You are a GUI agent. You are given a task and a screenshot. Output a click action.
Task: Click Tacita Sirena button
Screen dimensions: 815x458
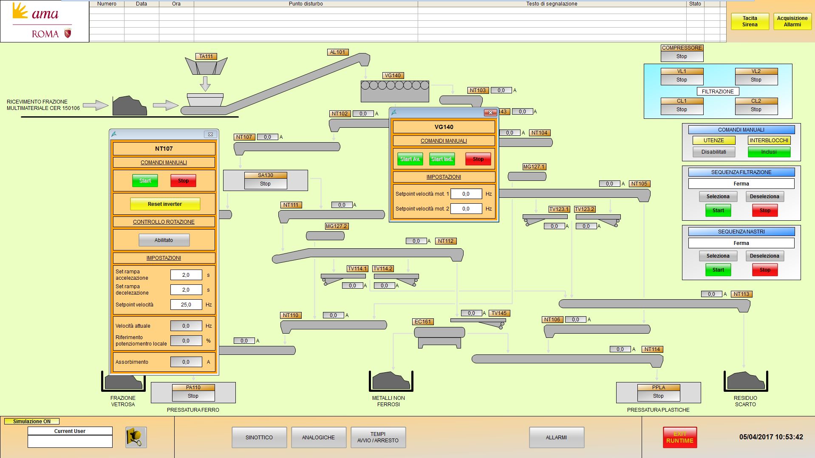750,21
